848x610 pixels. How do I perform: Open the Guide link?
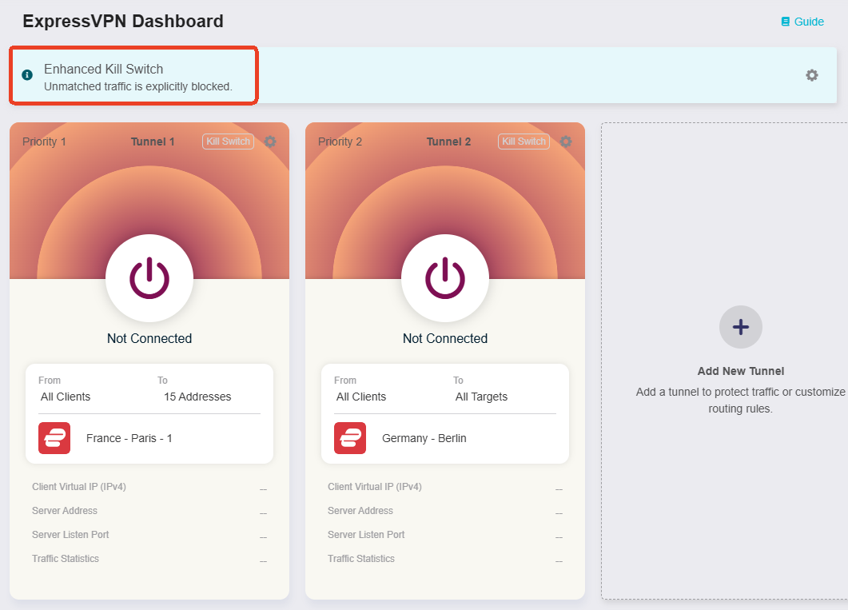tap(802, 22)
